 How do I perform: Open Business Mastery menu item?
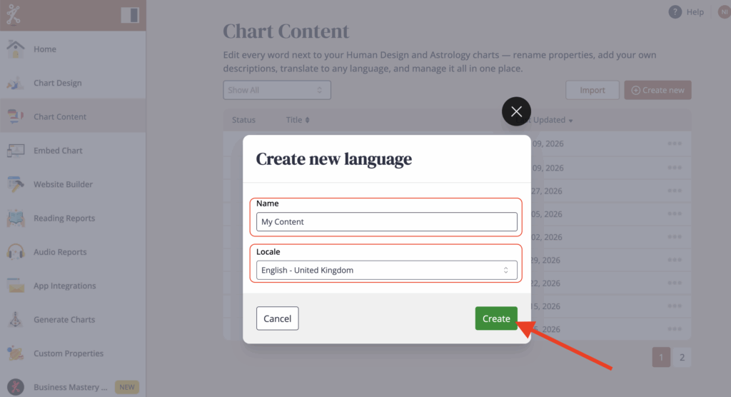[x=70, y=387]
